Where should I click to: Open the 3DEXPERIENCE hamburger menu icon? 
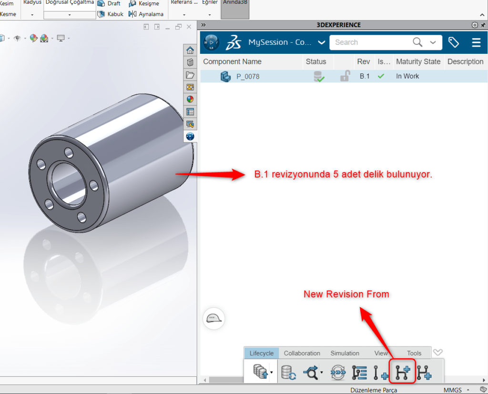(x=476, y=42)
